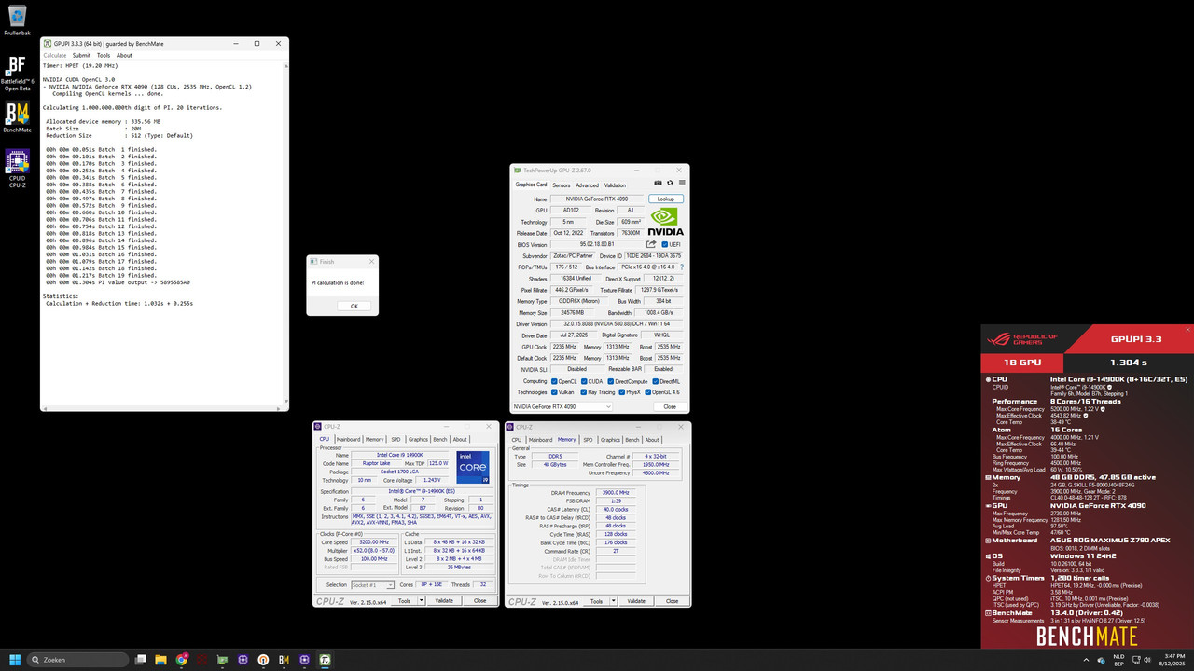Open Task View on the taskbar
Viewport: 1194px width, 671px height.
(140, 659)
